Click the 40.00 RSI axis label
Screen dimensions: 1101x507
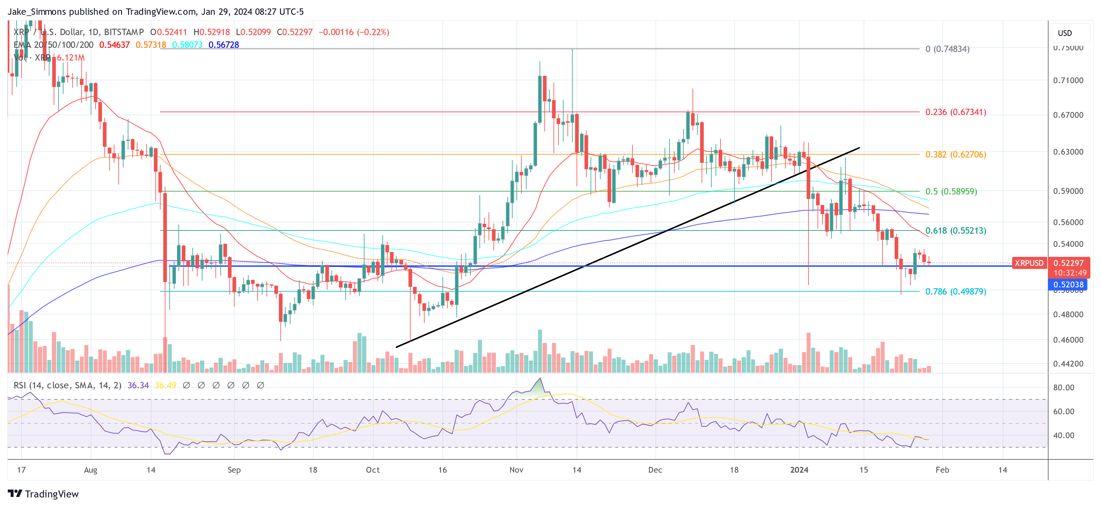[1064, 435]
